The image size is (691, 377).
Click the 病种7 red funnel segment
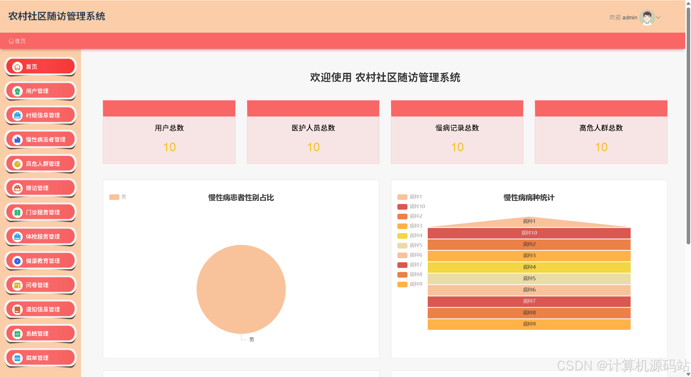[x=529, y=301]
